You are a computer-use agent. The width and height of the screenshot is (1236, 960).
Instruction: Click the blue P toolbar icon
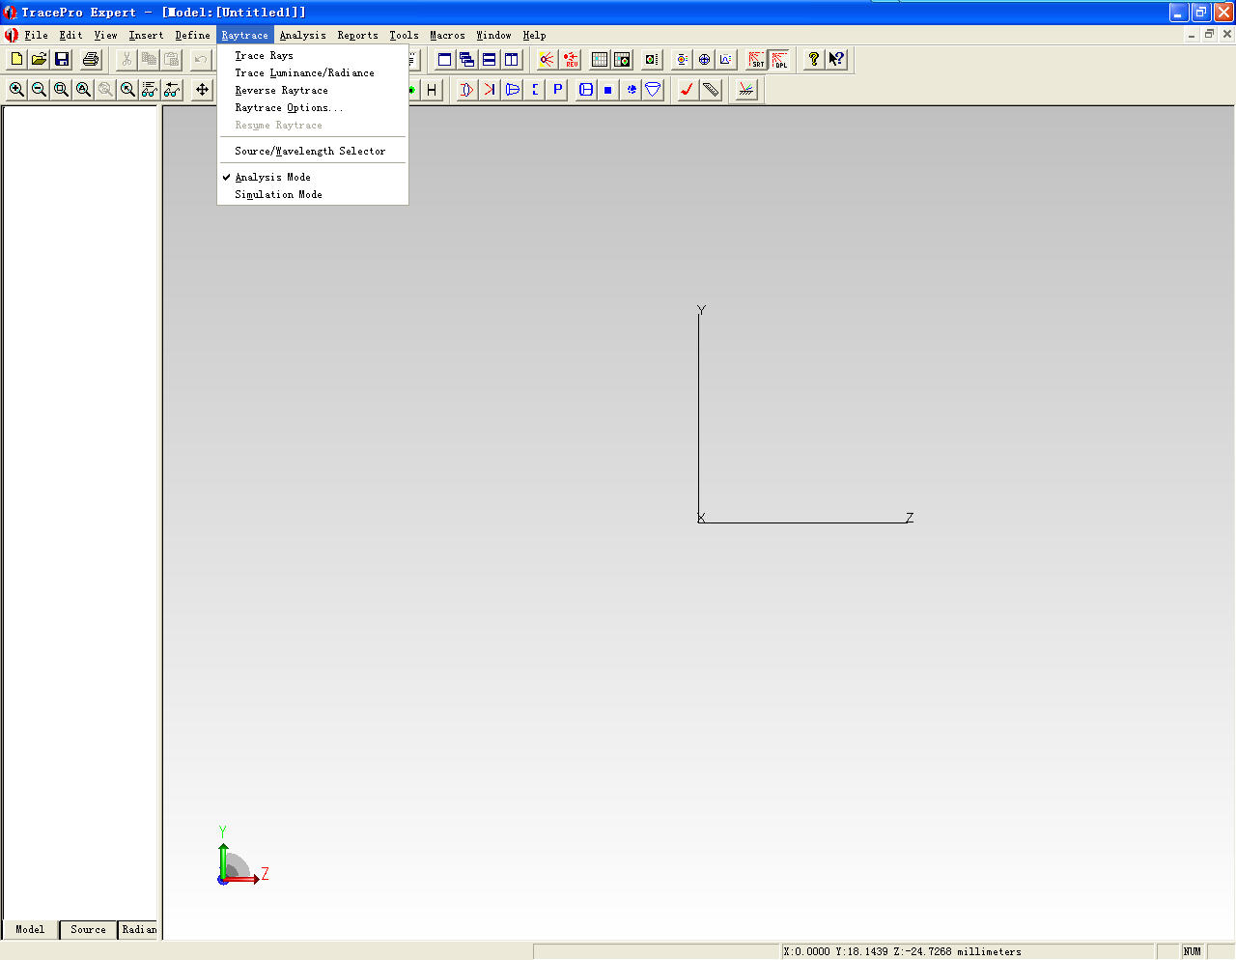coord(557,90)
